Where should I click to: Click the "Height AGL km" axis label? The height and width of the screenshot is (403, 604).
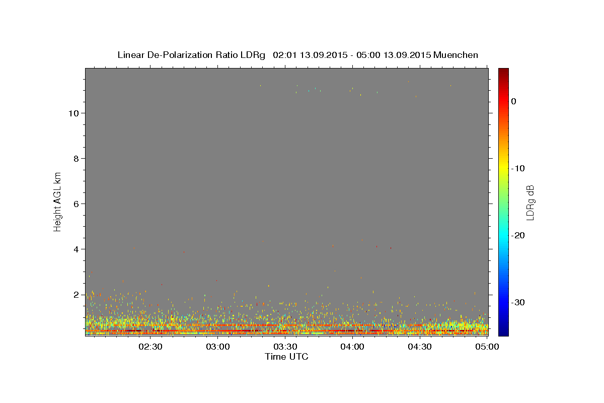pyautogui.click(x=58, y=201)
